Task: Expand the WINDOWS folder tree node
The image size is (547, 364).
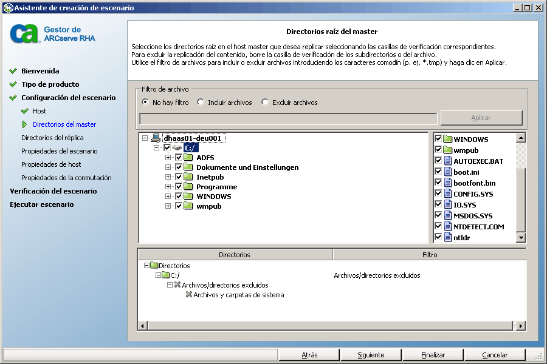Action: (x=168, y=197)
